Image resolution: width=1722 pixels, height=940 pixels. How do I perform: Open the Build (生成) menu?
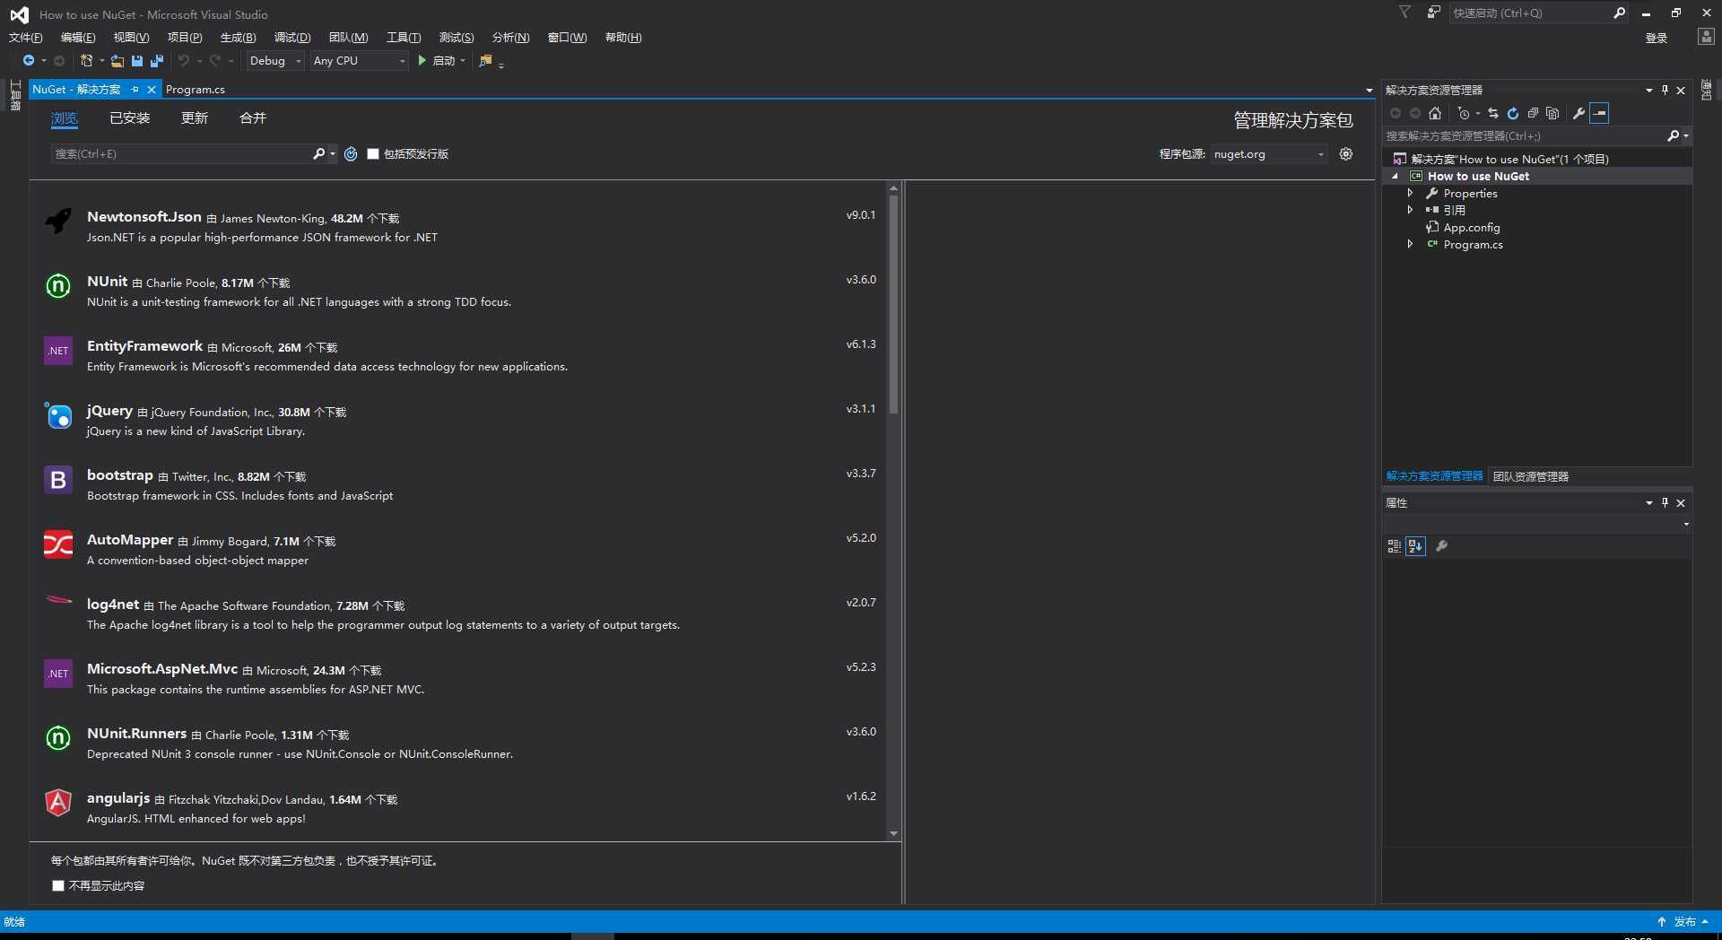238,37
